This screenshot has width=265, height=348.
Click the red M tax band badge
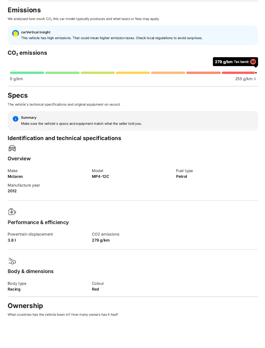click(x=253, y=62)
